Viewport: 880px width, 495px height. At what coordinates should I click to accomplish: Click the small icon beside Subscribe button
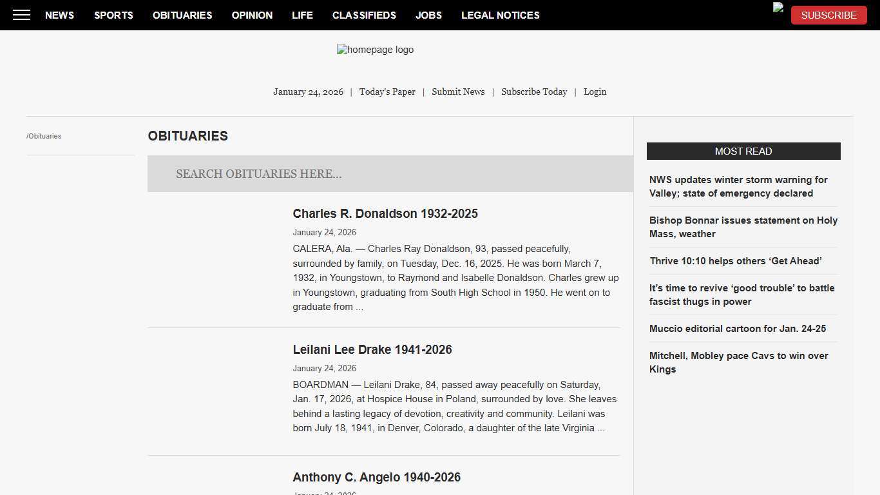(778, 8)
